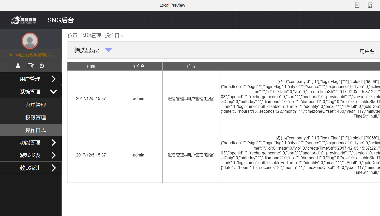This screenshot has height=216, width=380.
Task: Click the first row JSON log content
Action: [300, 99]
